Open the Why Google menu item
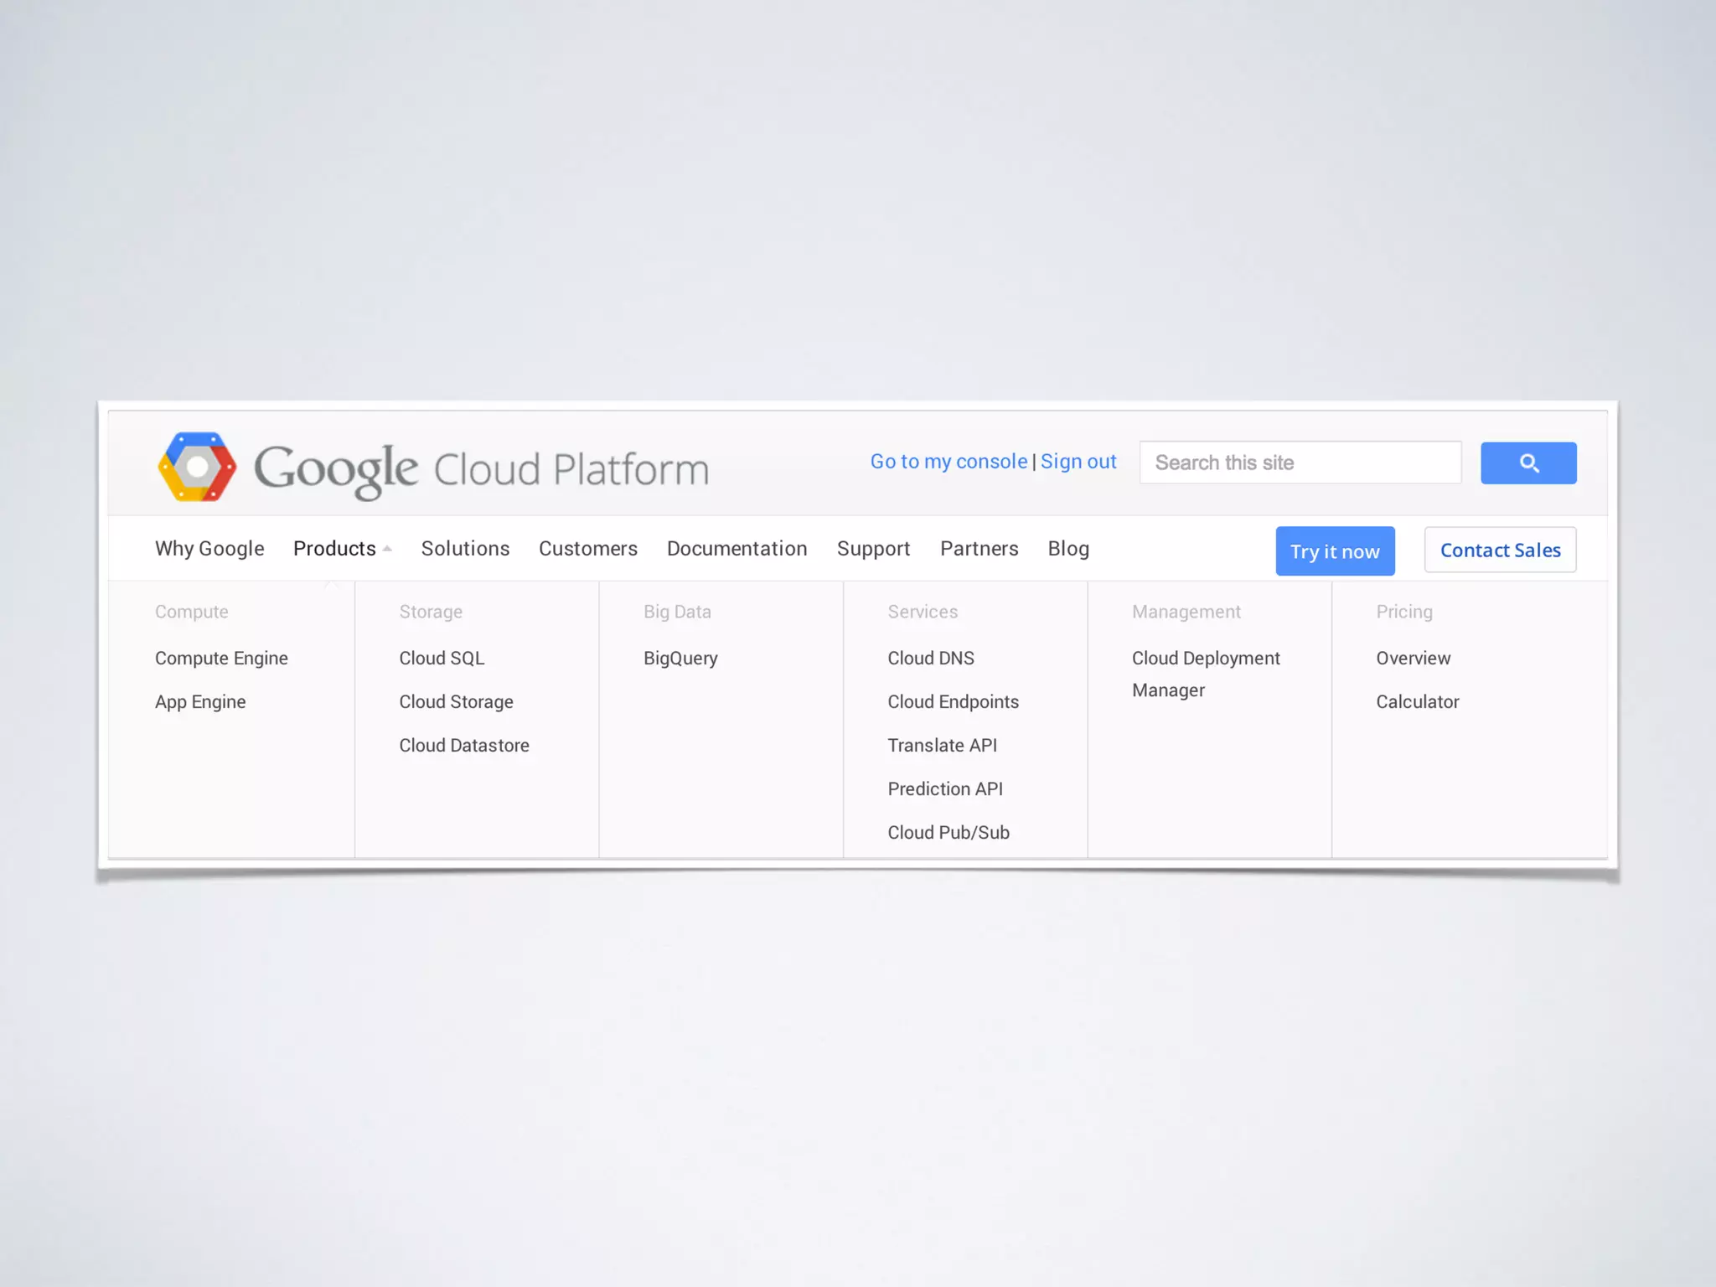Viewport: 1716px width, 1287px height. [x=209, y=549]
